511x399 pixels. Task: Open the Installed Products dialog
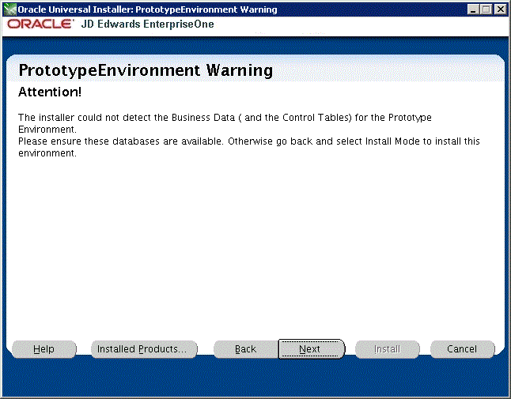click(144, 349)
